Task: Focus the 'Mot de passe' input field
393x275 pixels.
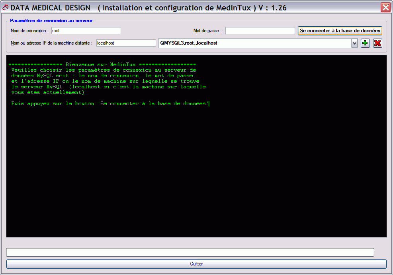Action: pyautogui.click(x=260, y=31)
